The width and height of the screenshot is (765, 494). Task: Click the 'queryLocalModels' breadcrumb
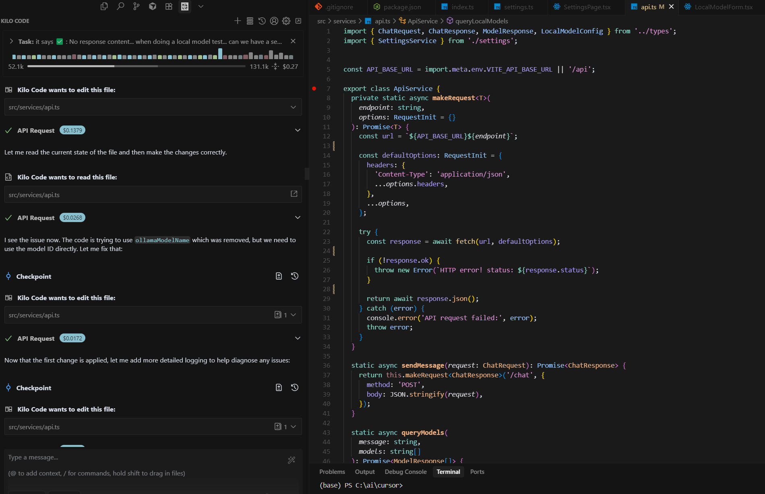(x=481, y=21)
